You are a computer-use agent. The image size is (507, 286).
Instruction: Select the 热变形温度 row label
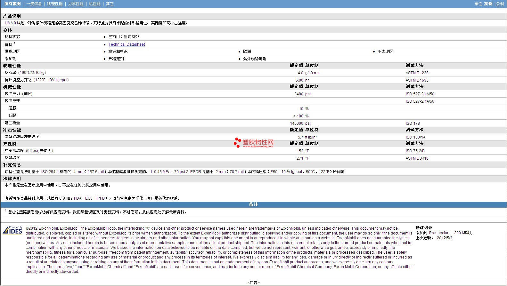tap(29, 151)
